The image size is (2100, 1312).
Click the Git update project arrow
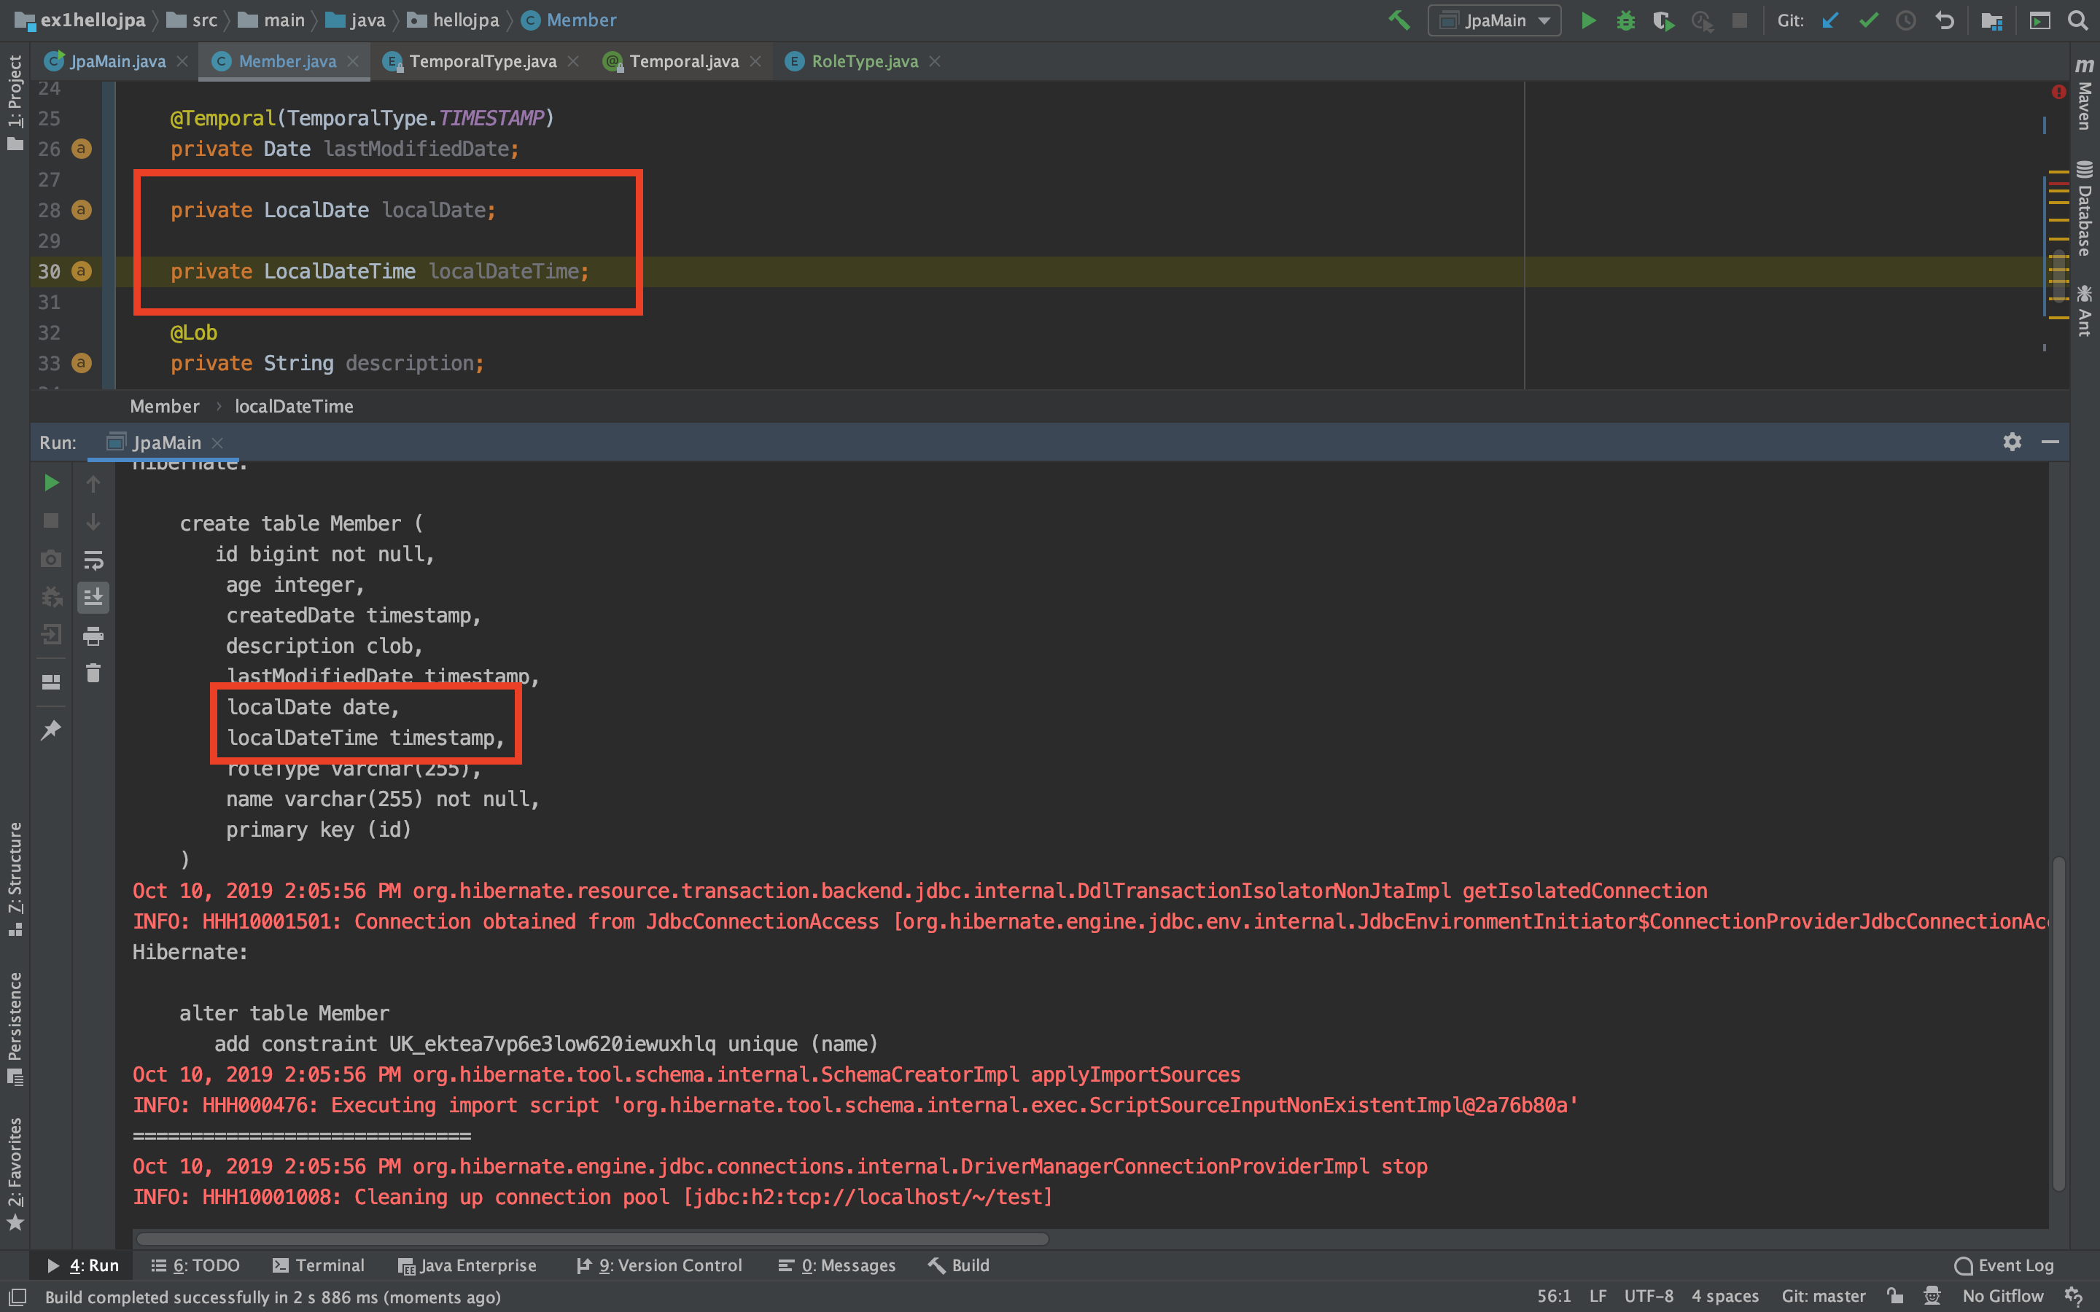pyautogui.click(x=1830, y=21)
